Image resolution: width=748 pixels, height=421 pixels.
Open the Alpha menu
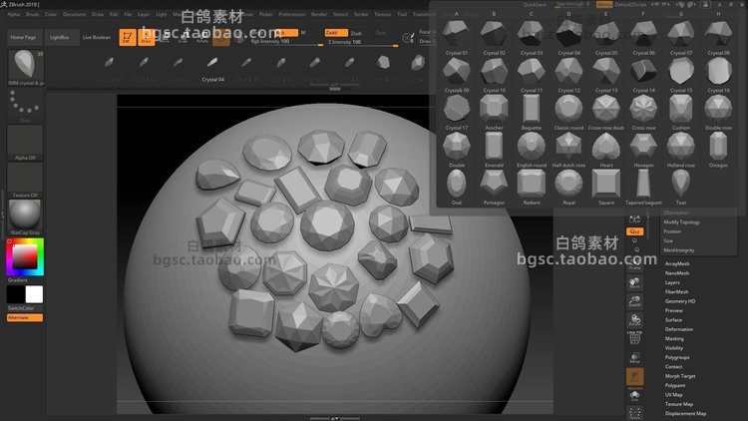pyautogui.click(x=13, y=14)
